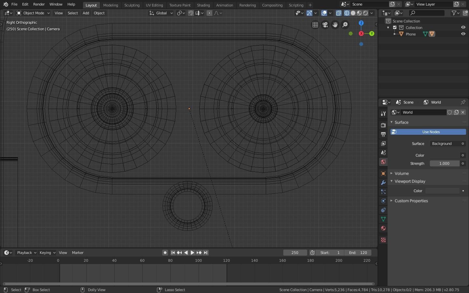Expand the Custom Properties section

[411, 201]
